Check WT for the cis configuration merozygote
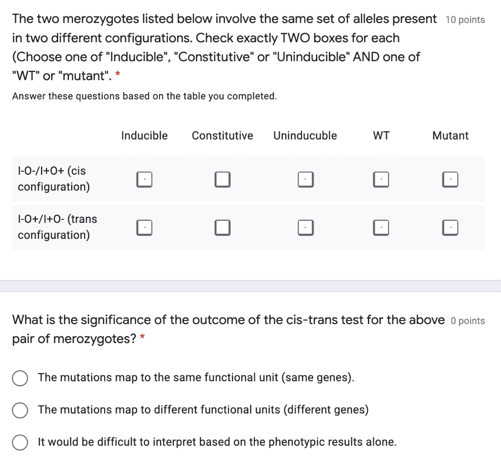 point(381,179)
